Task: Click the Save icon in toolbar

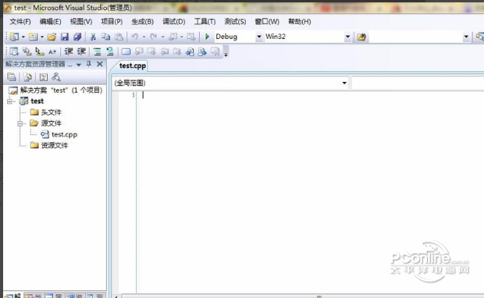Action: [x=64, y=37]
